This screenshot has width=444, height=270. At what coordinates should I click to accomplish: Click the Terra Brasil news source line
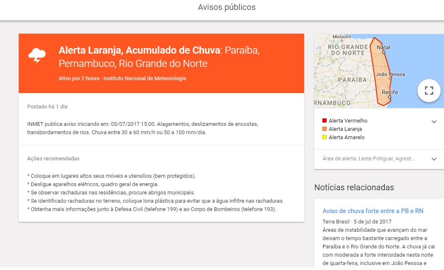pos(356,221)
